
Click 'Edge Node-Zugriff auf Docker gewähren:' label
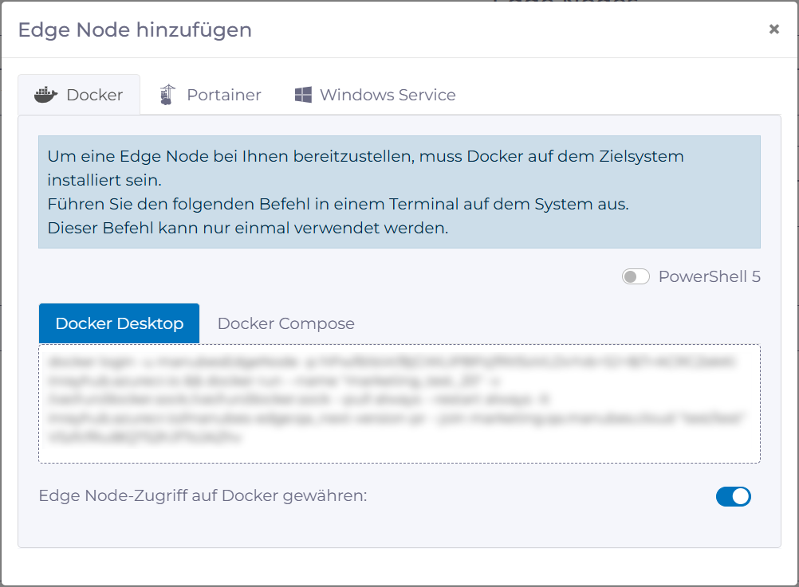(x=203, y=495)
